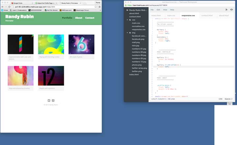Screen dimensions: 237x145
Task: Open normalize.css in the file tree
Action: tap(138, 26)
